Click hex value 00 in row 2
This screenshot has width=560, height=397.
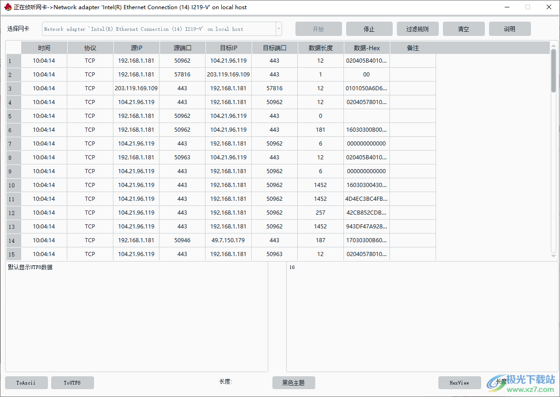(x=367, y=75)
